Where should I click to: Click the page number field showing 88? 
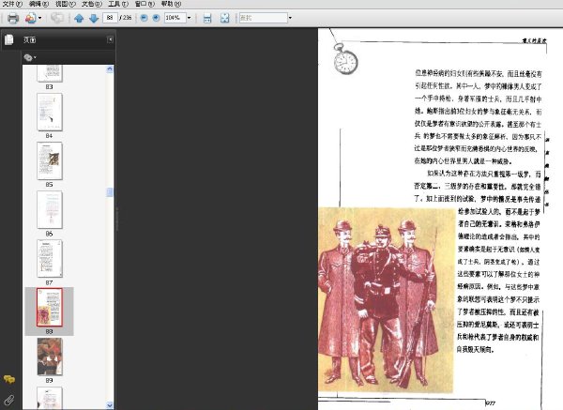click(110, 18)
